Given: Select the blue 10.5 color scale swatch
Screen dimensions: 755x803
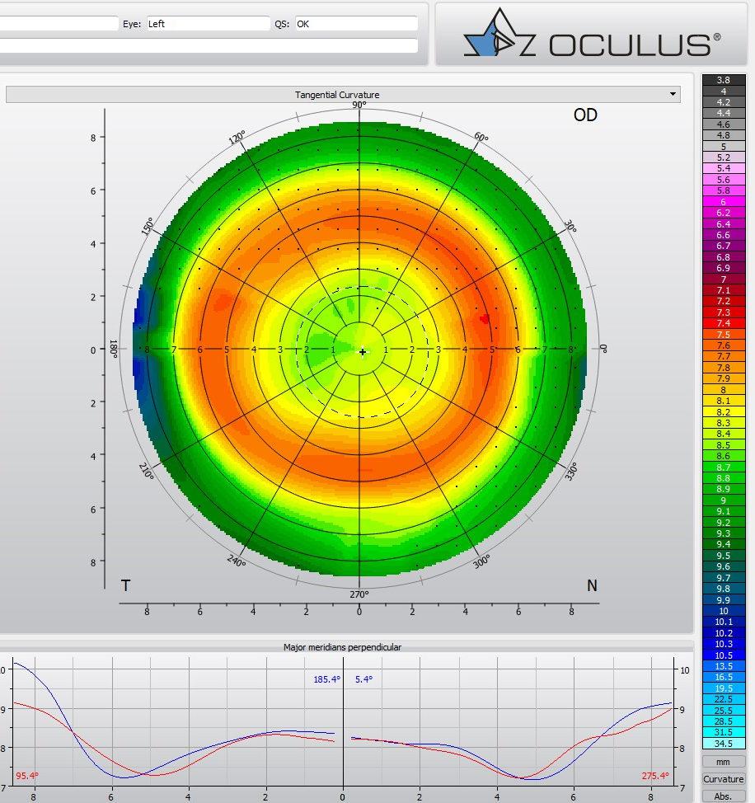Looking at the screenshot, I should point(724,655).
